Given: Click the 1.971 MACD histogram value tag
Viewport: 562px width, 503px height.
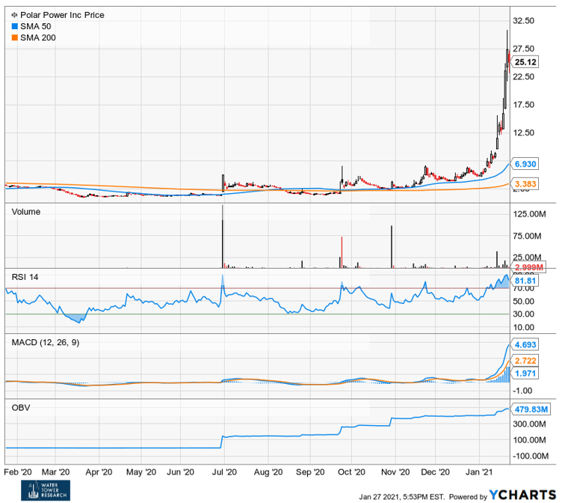Looking at the screenshot, I should point(525,374).
